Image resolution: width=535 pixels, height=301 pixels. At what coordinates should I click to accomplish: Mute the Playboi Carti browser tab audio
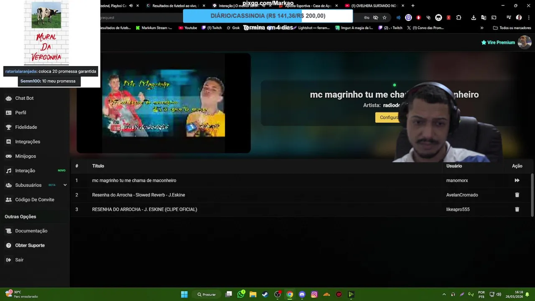coord(131,6)
